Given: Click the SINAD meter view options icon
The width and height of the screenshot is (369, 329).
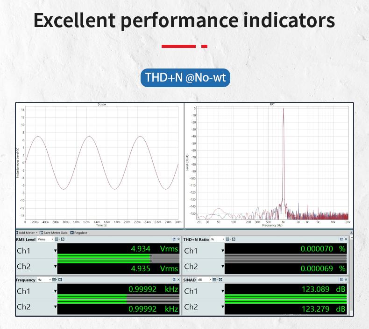Looking at the screenshot, I should 214,280.
